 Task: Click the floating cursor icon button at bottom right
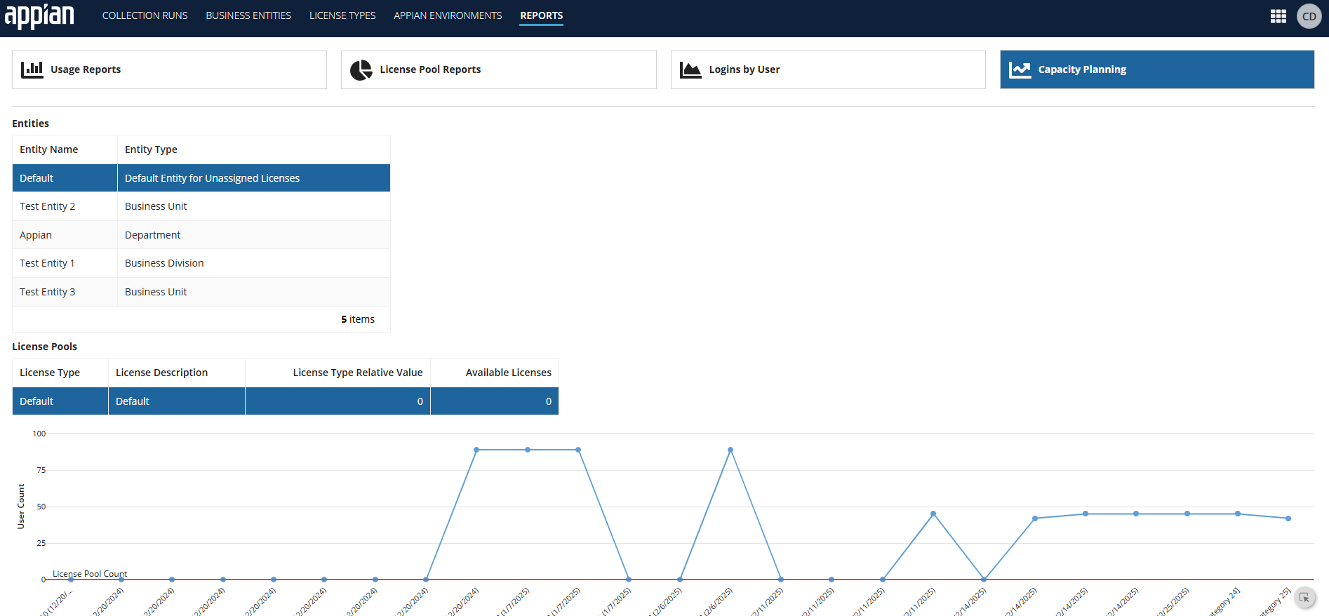coord(1304,598)
